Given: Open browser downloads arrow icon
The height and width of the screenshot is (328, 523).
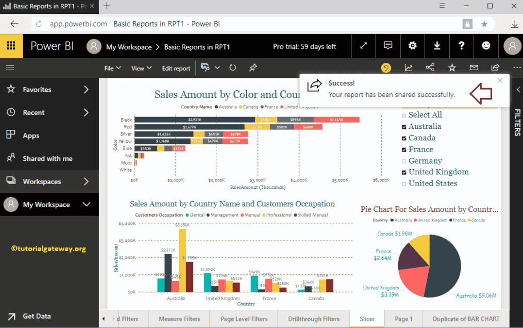Looking at the screenshot, I should [x=515, y=24].
